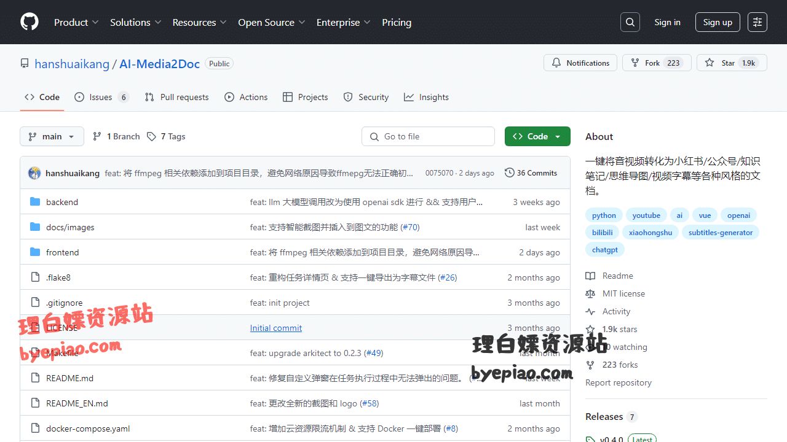This screenshot has width=787, height=442.
Task: Open the 36 Commits history link
Action: coord(531,173)
